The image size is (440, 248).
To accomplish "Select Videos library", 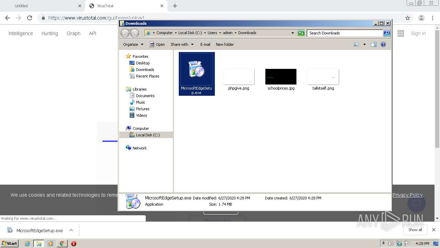I will pos(141,115).
